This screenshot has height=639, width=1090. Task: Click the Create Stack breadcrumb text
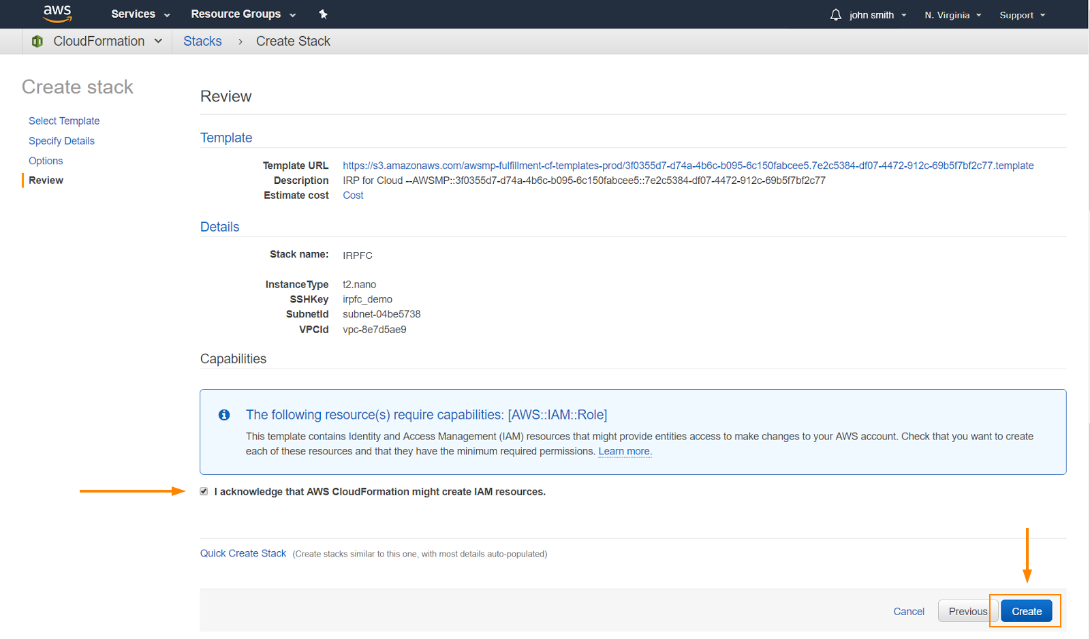293,41
